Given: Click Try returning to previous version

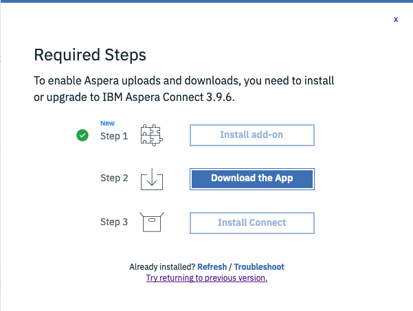Looking at the screenshot, I should click(x=207, y=278).
